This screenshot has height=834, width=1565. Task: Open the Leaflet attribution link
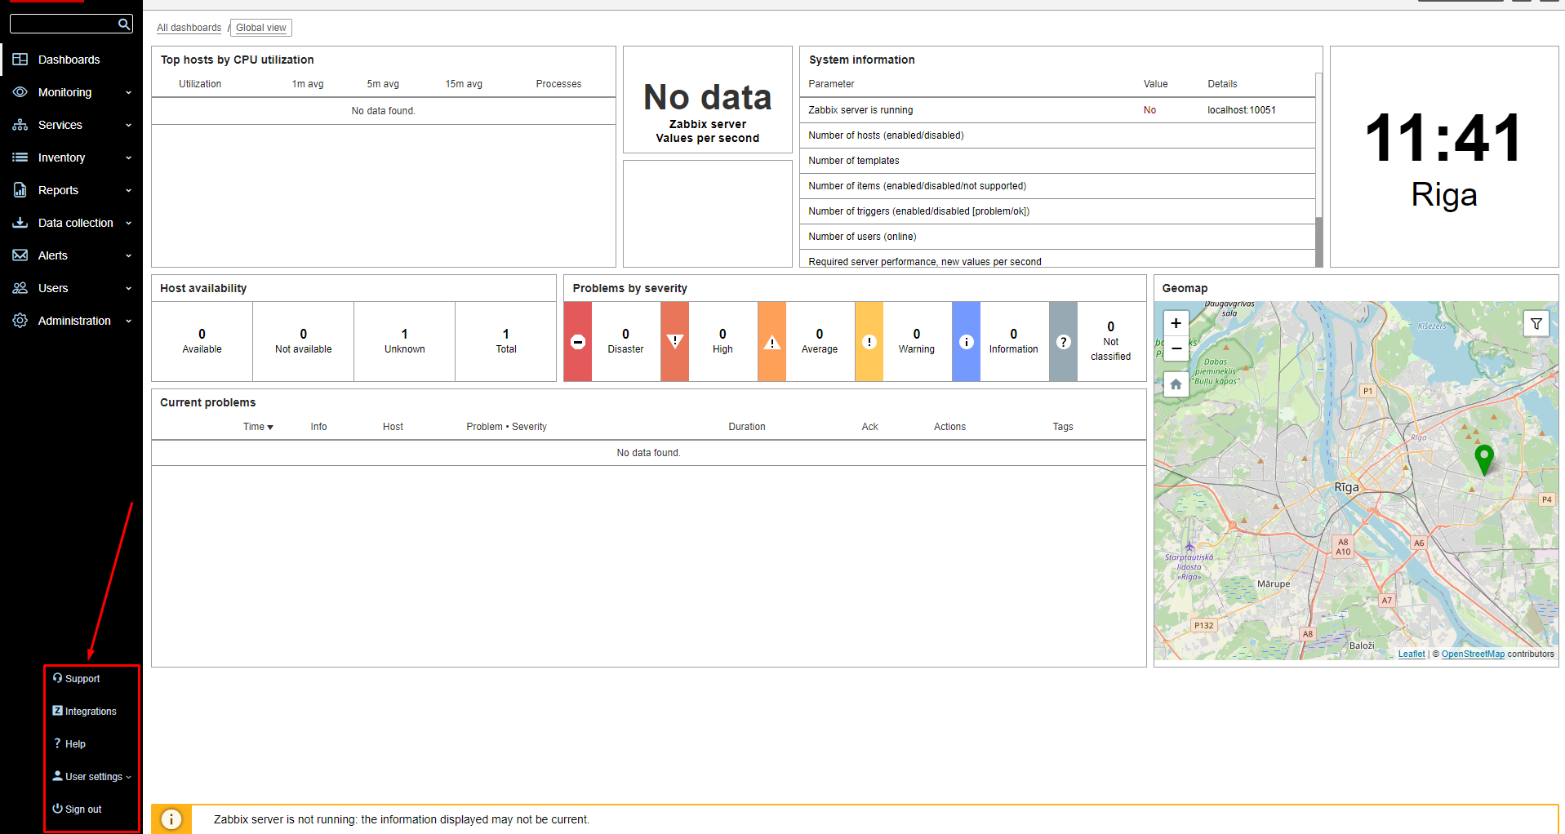coord(1412,654)
